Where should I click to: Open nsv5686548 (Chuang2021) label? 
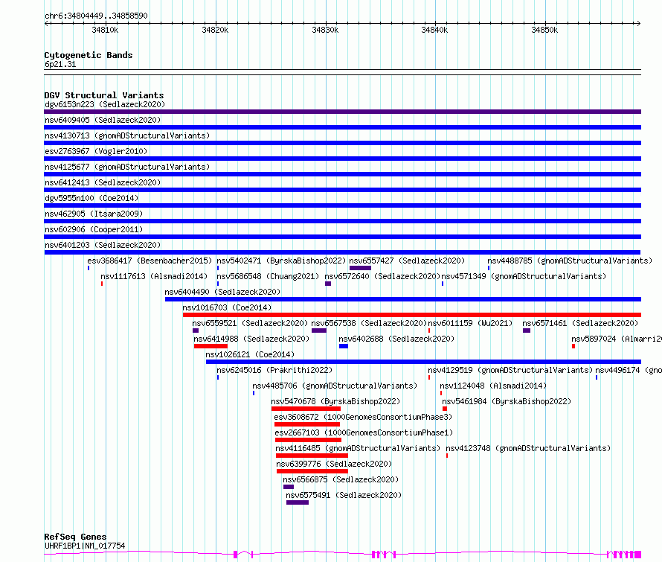point(268,276)
